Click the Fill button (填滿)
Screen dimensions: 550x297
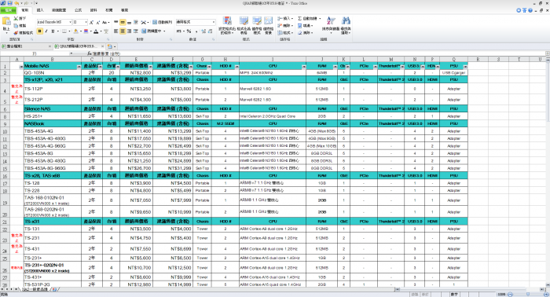(x=305, y=26)
